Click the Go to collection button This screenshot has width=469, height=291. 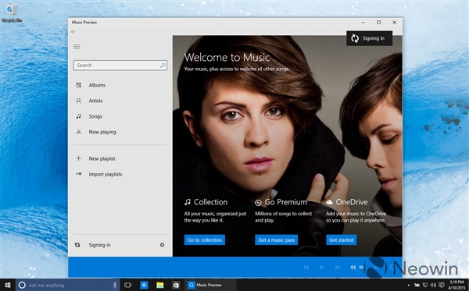205,240
